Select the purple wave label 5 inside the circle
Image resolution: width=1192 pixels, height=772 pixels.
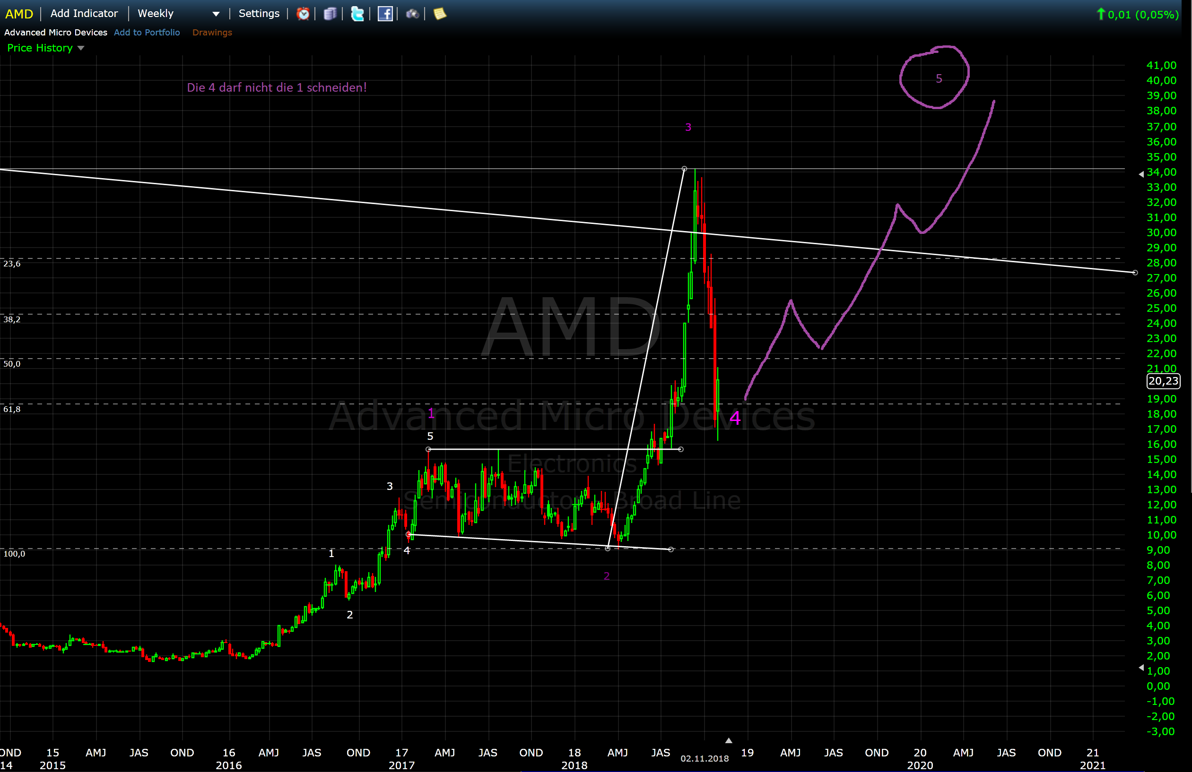coord(939,78)
